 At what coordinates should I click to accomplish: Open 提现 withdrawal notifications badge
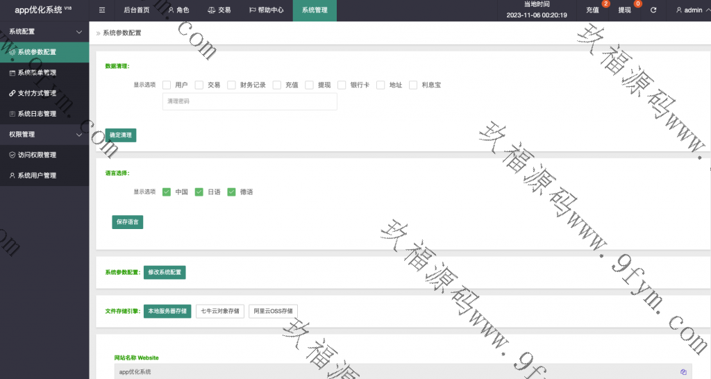click(625, 10)
